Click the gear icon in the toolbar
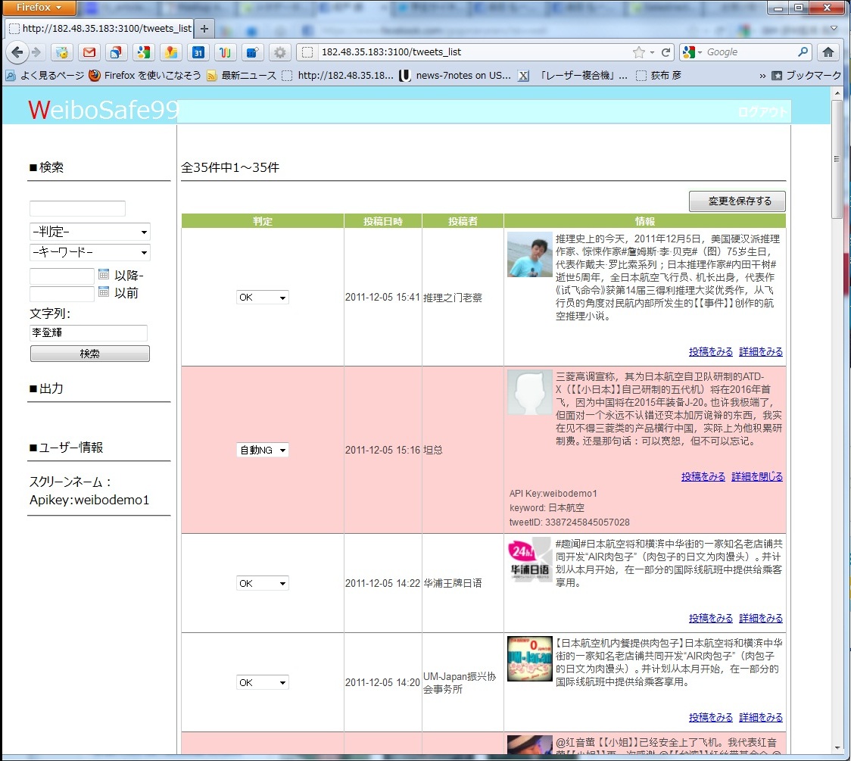Image resolution: width=851 pixels, height=761 pixels. [280, 52]
